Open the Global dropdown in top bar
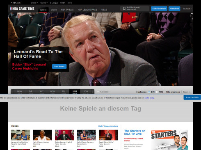The height and width of the screenshot is (150, 201). [x=34, y=3]
